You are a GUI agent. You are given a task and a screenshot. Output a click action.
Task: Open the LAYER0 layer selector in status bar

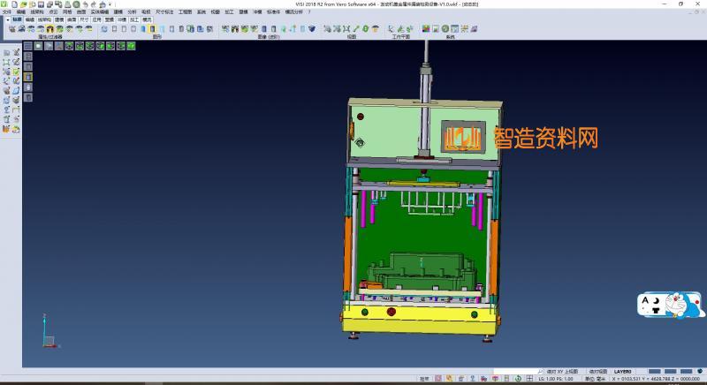coord(625,372)
